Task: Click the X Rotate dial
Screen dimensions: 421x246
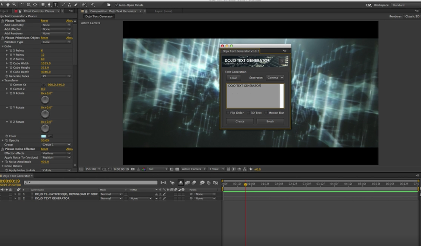Action: [45, 100]
